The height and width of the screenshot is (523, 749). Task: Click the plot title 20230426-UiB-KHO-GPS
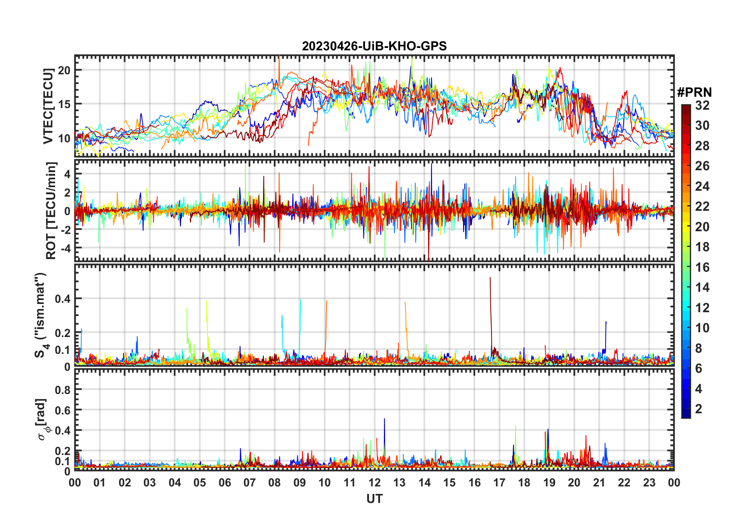coord(374,46)
